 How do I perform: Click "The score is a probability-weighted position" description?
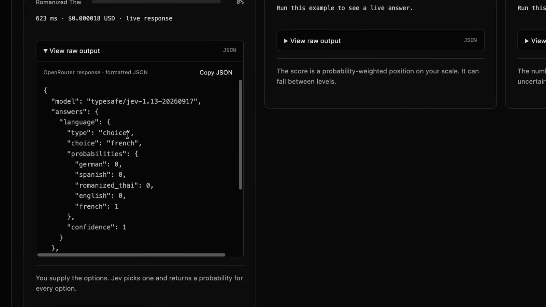pyautogui.click(x=378, y=76)
